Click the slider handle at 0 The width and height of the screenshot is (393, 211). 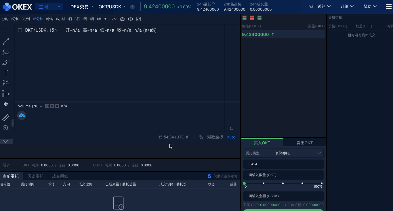click(244, 183)
